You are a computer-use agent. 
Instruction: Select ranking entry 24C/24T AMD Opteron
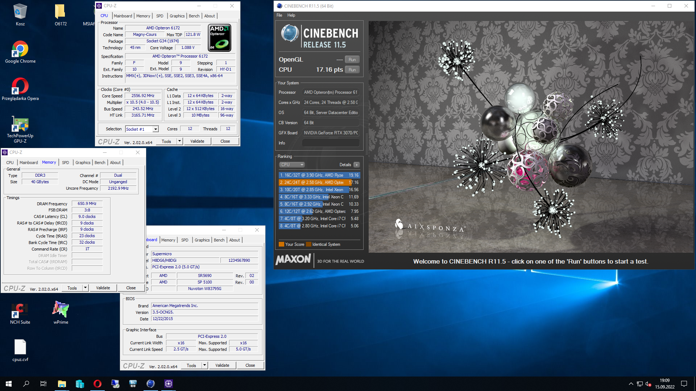pos(319,182)
